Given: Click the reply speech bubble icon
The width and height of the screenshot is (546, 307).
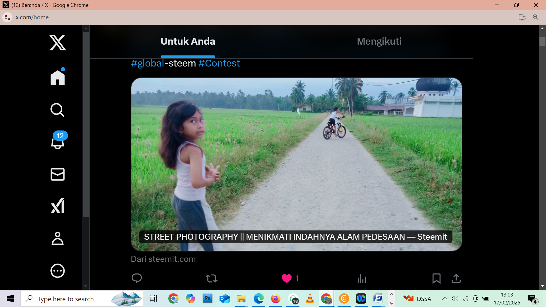Looking at the screenshot, I should tap(137, 278).
